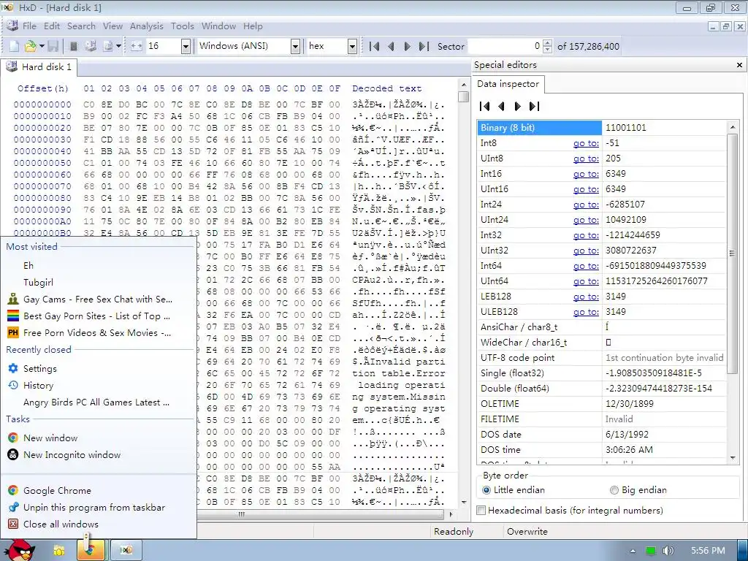The width and height of the screenshot is (748, 561).
Task: Click the Sector number input field
Action: tap(505, 46)
